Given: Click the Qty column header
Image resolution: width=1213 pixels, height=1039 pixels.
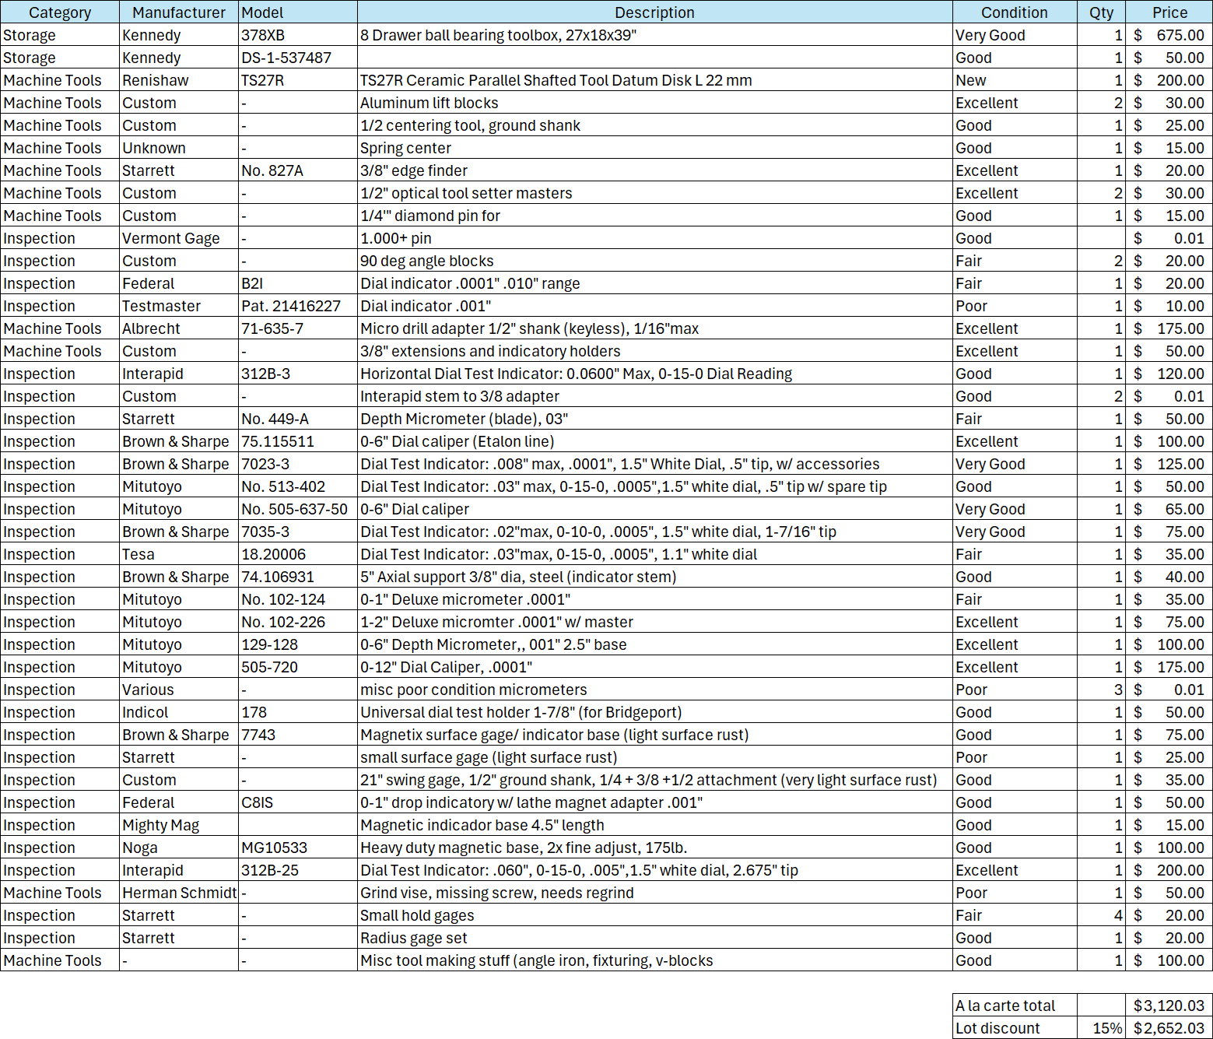Looking at the screenshot, I should (1102, 12).
